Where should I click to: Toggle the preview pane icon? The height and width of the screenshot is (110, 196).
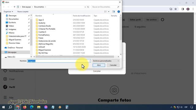(113, 12)
